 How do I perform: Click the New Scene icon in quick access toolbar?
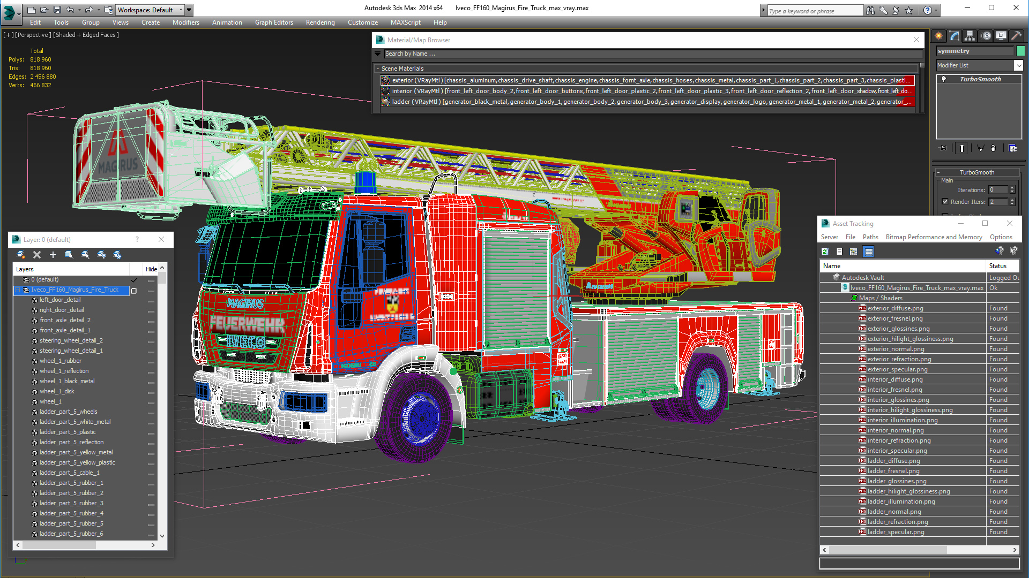click(31, 10)
